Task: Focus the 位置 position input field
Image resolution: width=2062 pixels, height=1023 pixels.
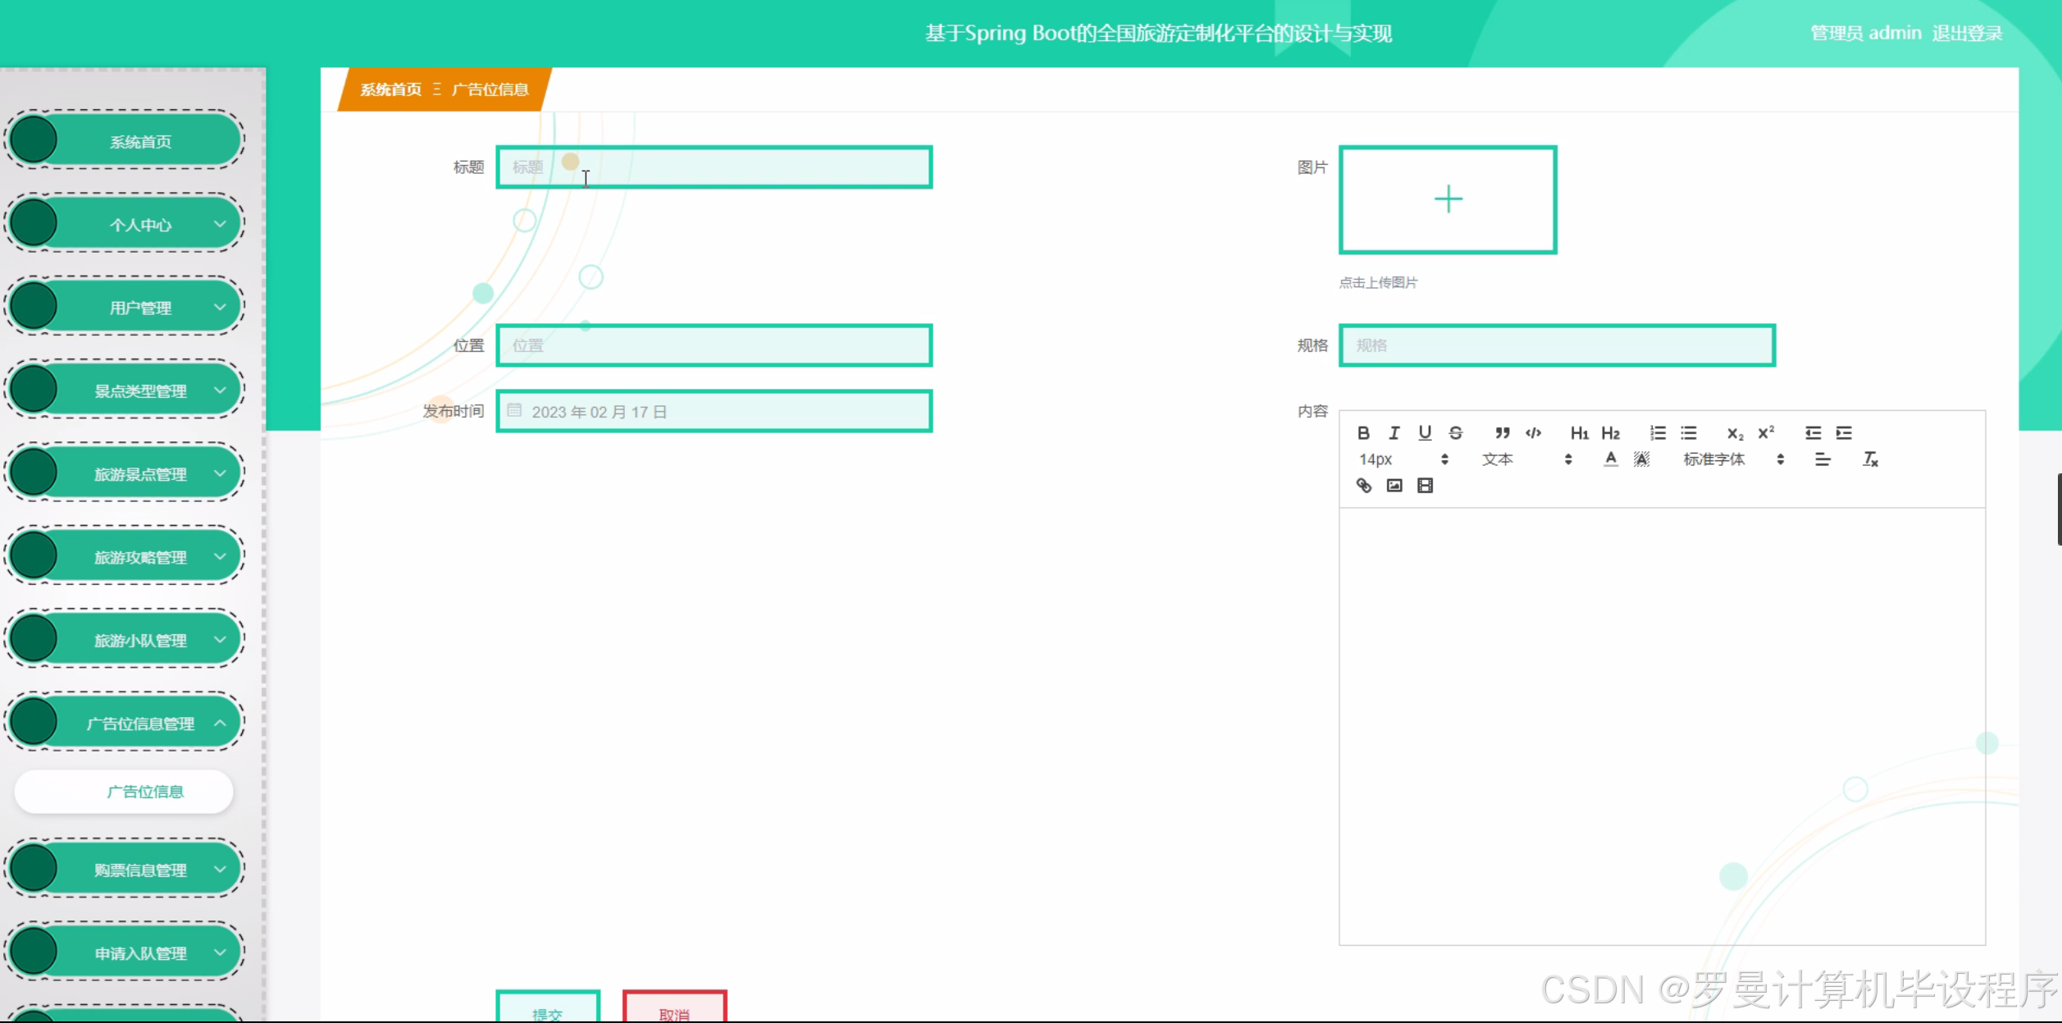Action: click(714, 345)
